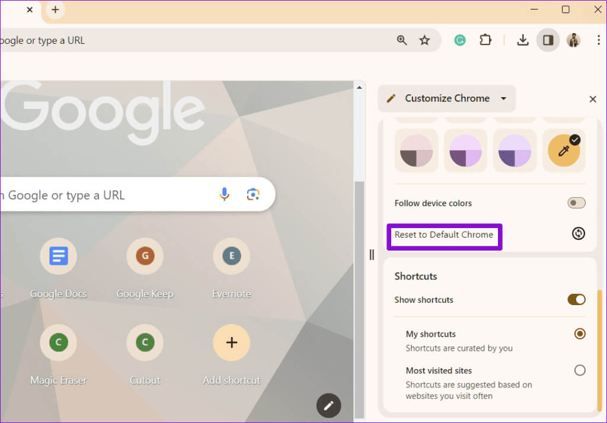Open the custom color eyedropper swatch
This screenshot has height=423, width=607.
point(564,150)
